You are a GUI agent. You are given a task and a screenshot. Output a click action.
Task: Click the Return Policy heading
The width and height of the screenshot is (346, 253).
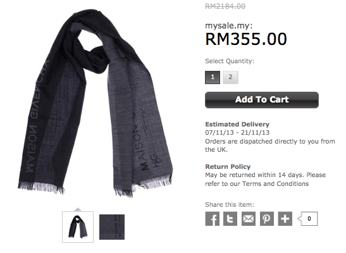click(228, 166)
